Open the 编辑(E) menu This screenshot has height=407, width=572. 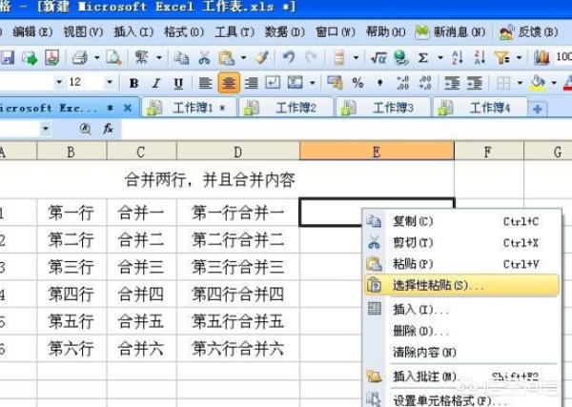32,32
